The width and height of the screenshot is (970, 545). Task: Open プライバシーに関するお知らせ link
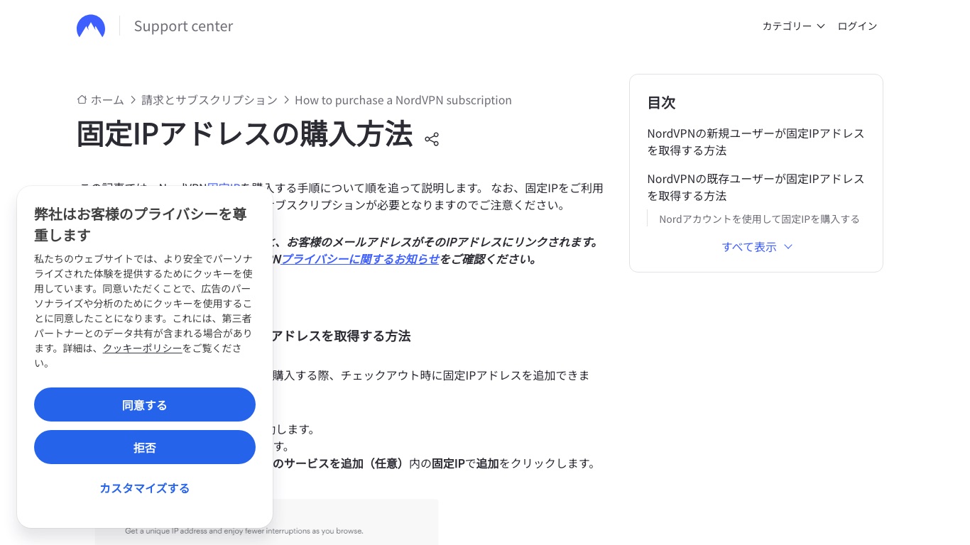click(360, 259)
